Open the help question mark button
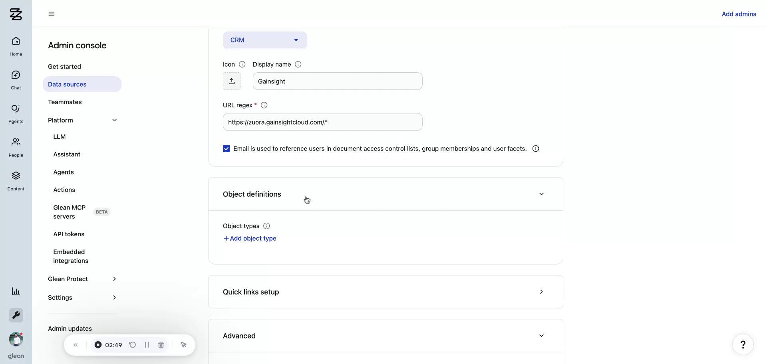 [x=743, y=344]
